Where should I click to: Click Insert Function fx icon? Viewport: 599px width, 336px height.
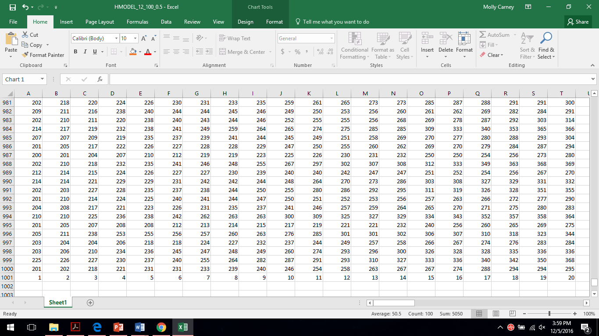point(100,79)
